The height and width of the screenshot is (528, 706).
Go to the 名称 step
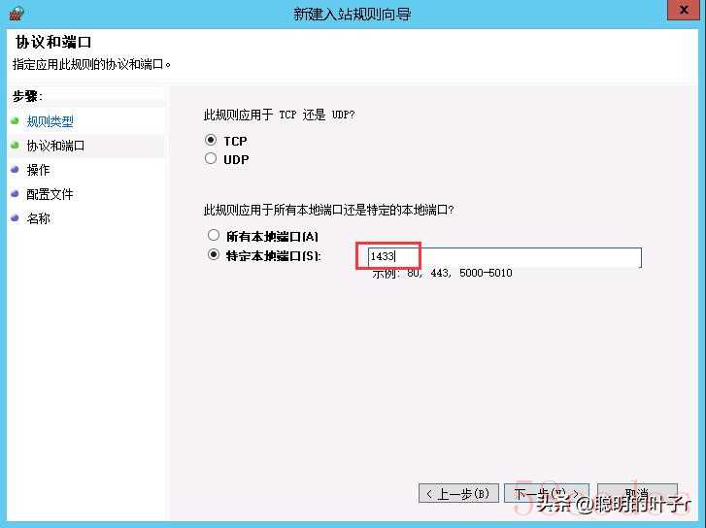click(x=38, y=218)
